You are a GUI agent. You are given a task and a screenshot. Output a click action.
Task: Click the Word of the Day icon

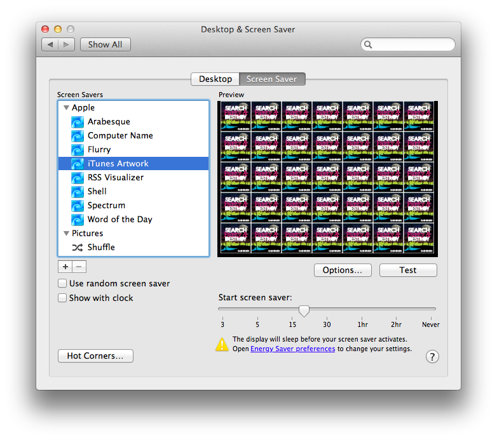click(x=78, y=220)
